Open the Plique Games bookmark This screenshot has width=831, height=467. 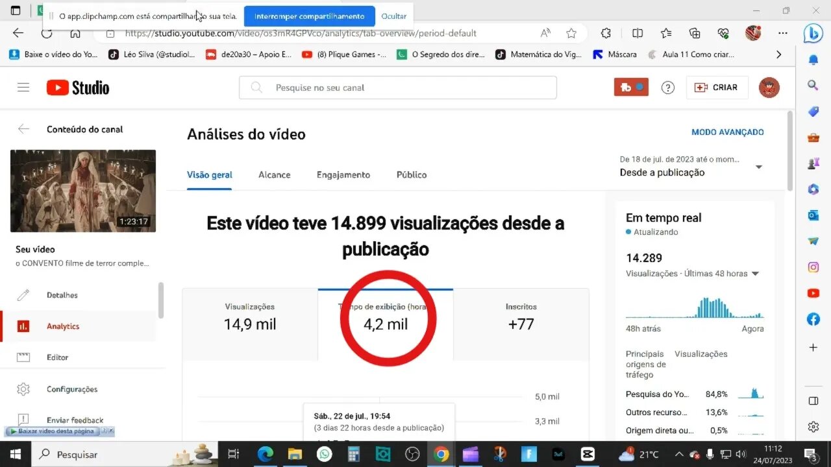point(345,54)
